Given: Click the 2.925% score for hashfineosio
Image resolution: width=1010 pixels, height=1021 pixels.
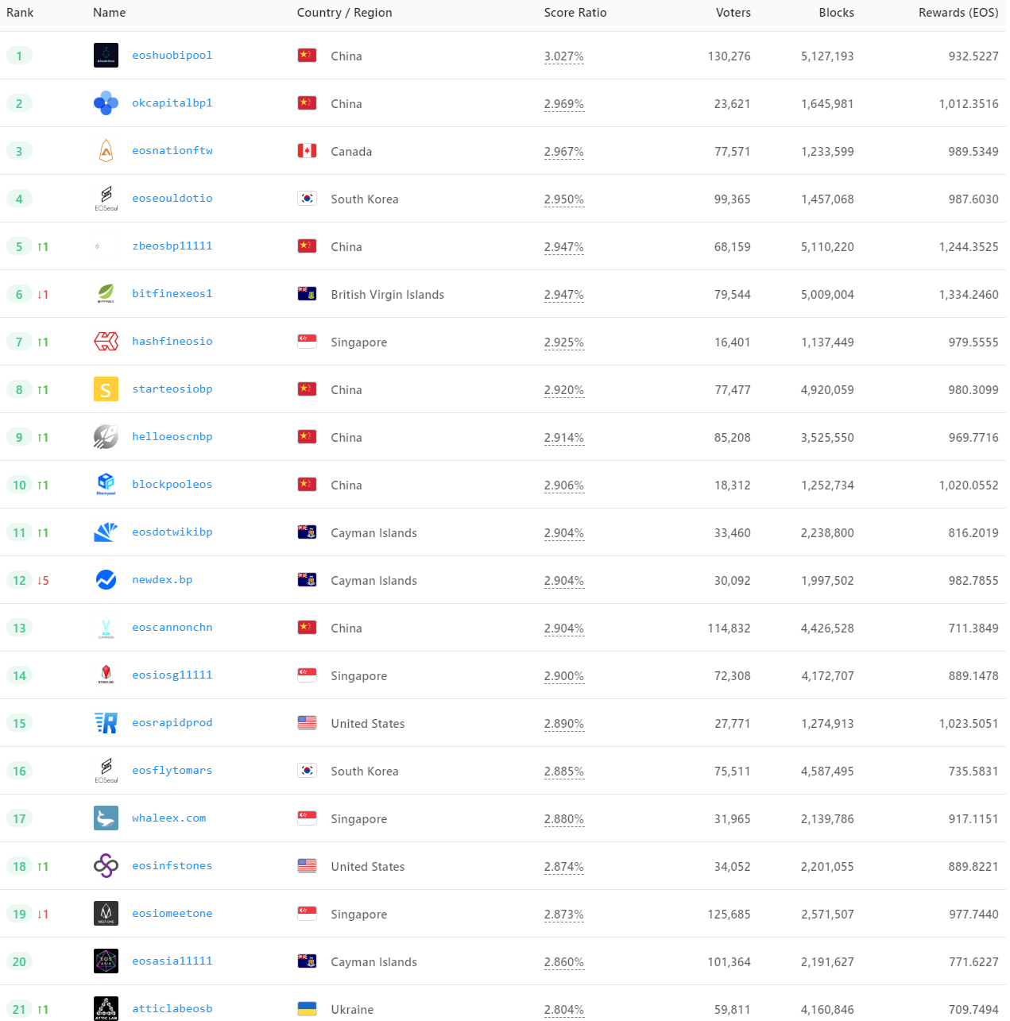Looking at the screenshot, I should tap(564, 342).
